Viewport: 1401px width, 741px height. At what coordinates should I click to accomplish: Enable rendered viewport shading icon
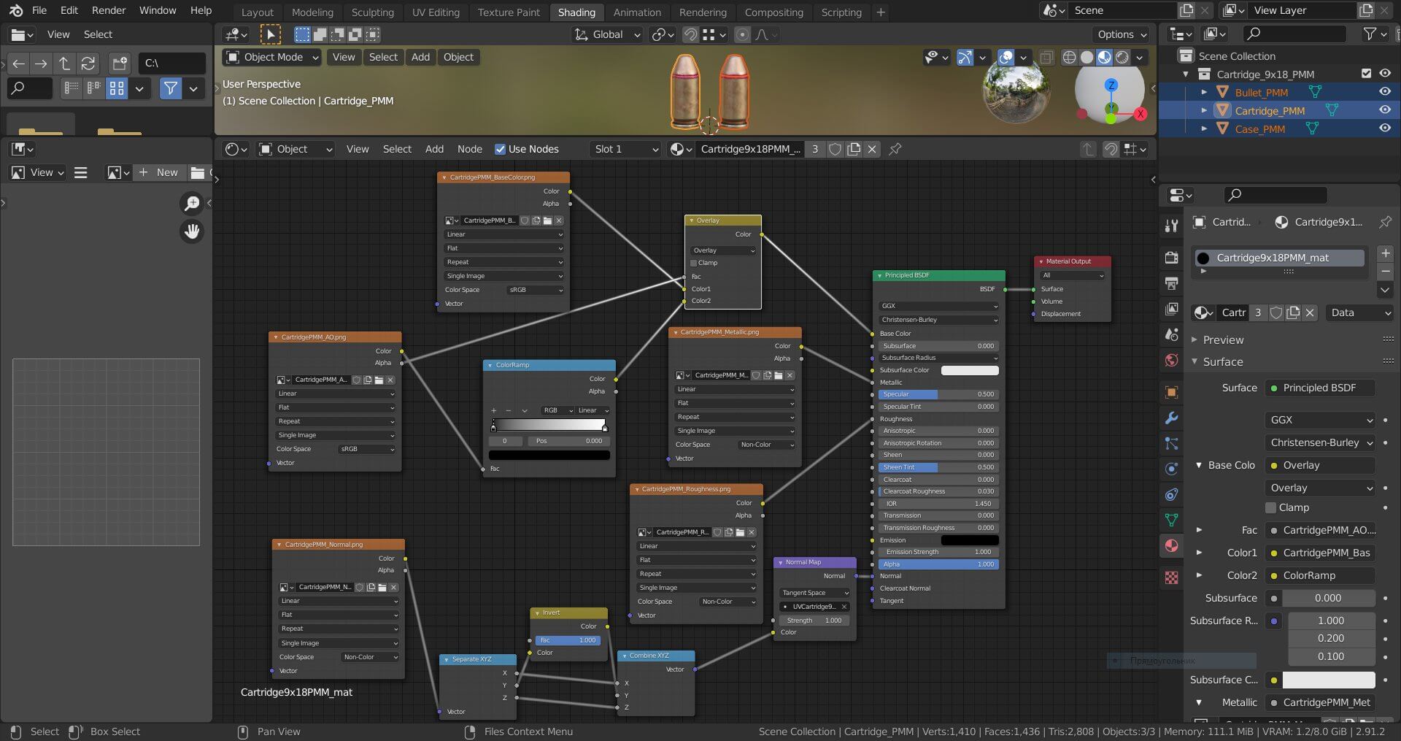[1122, 57]
